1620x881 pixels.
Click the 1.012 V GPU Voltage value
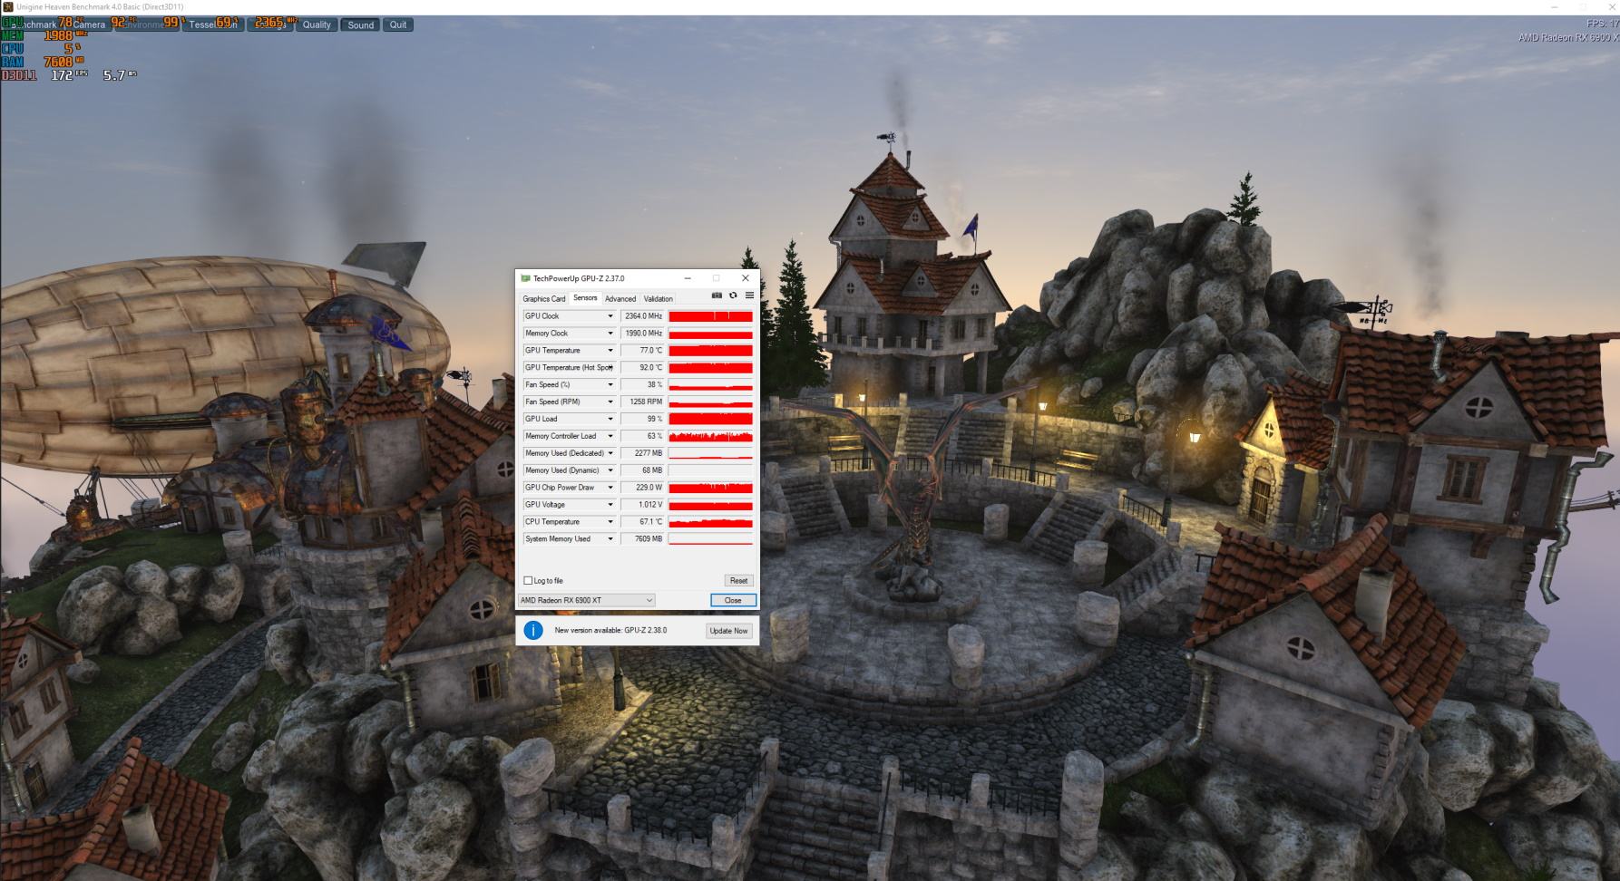(x=643, y=505)
